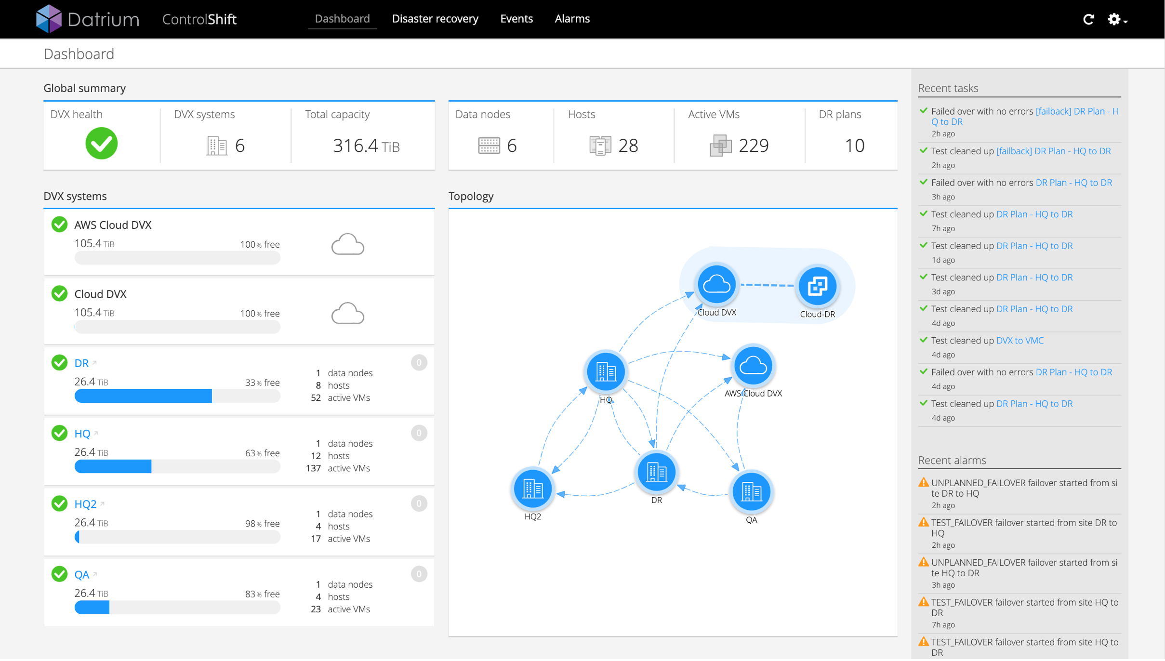The height and width of the screenshot is (661, 1165).
Task: Click the Hosts server icon
Action: 600,145
